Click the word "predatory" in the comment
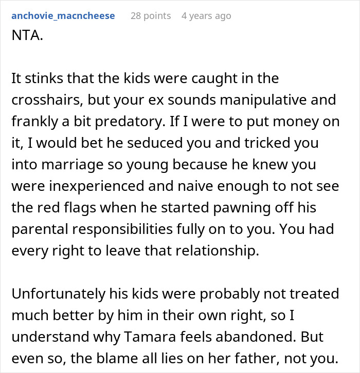The width and height of the screenshot is (360, 373). (130, 121)
